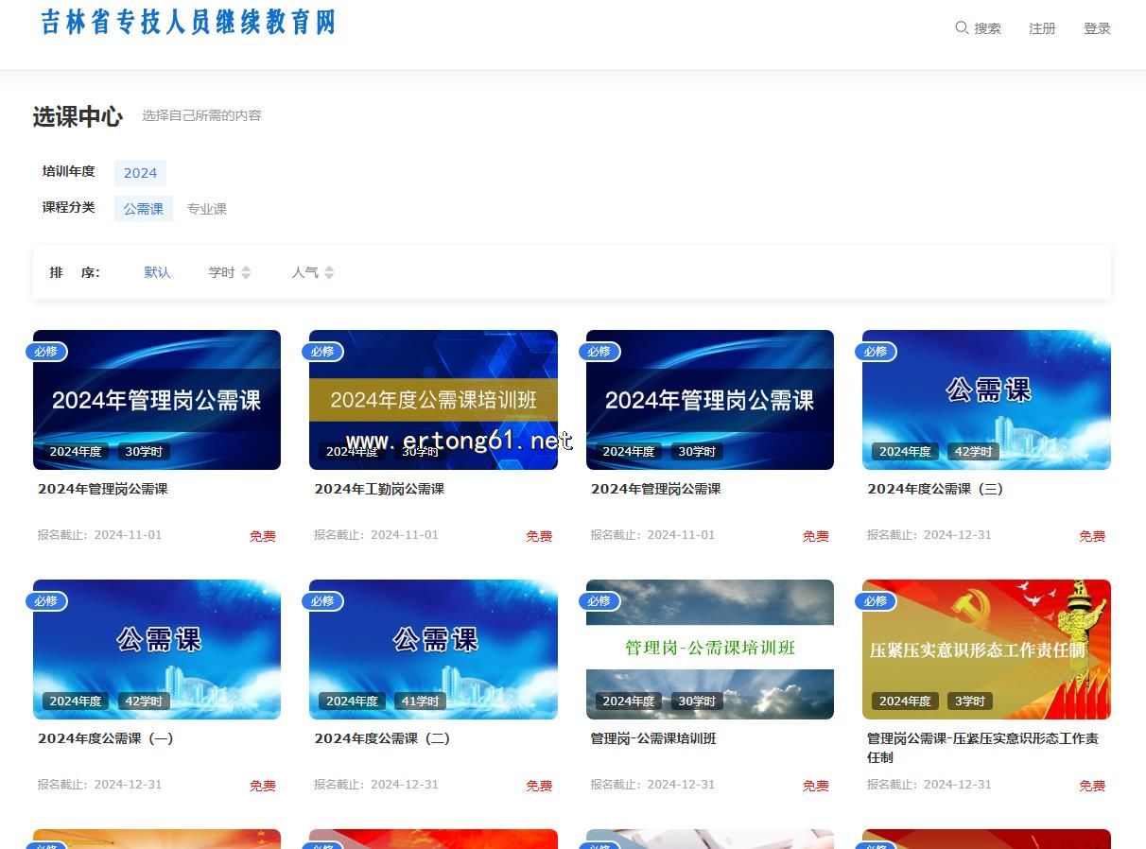This screenshot has height=849, width=1146.
Task: Go to 吉林省专技人员继续教育网 homepage logo
Action: pos(188,23)
